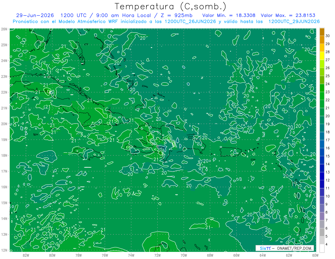Image resolution: width=335 pixels, height=259 pixels.
Task: Click the 78W longitude axis label
Action: click(78, 255)
